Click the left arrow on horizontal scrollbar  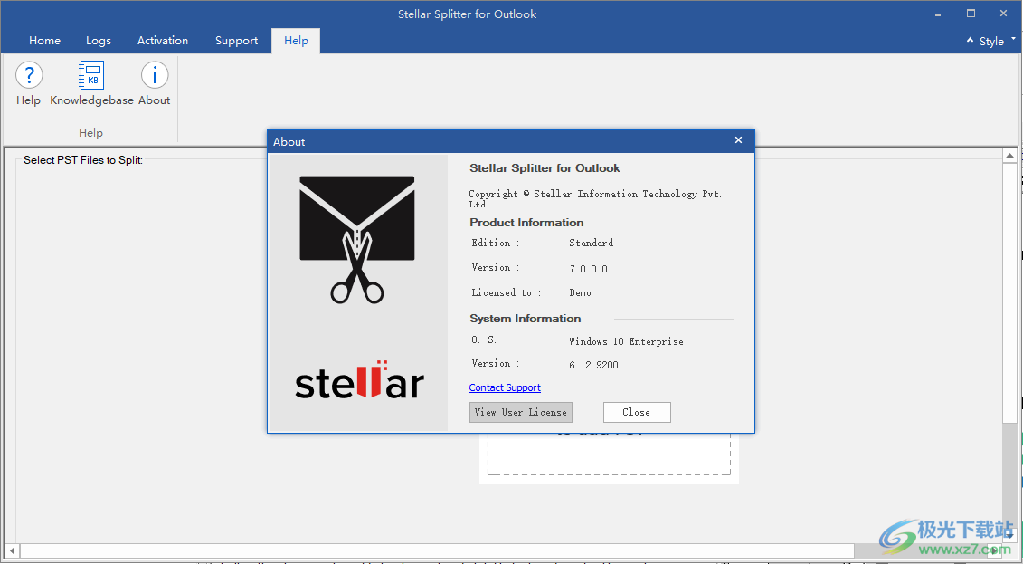point(12,550)
